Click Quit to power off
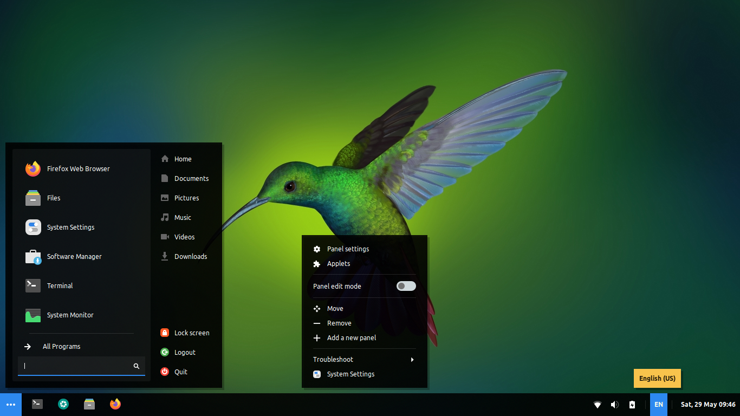 click(x=186, y=372)
